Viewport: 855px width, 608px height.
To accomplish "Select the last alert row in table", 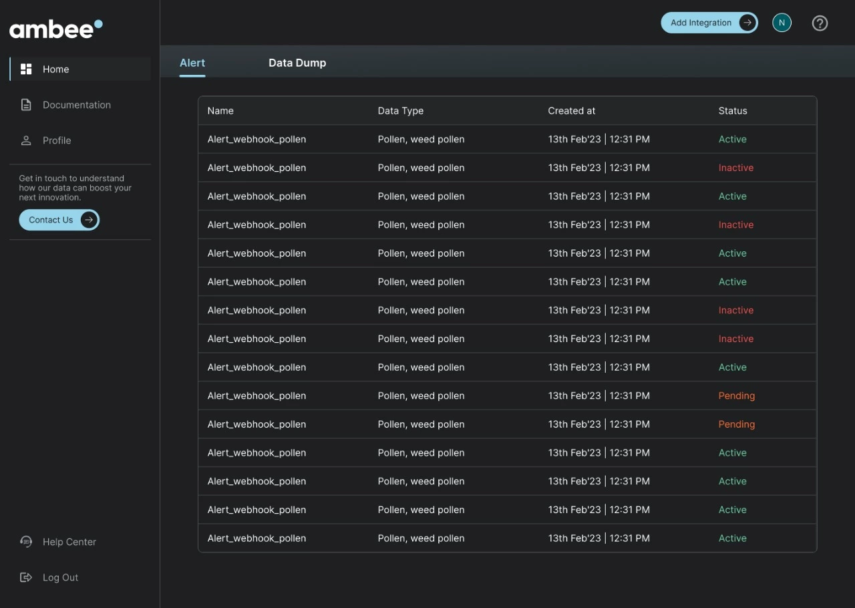I will (256, 539).
